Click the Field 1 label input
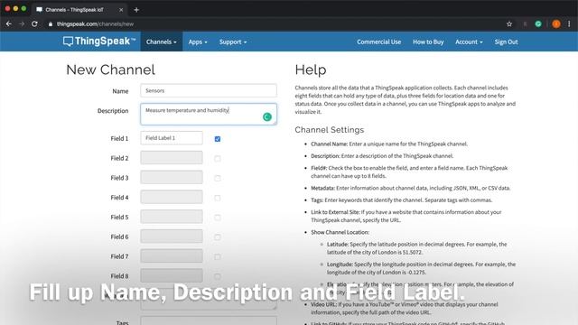This screenshot has width=578, height=325. tap(172, 138)
